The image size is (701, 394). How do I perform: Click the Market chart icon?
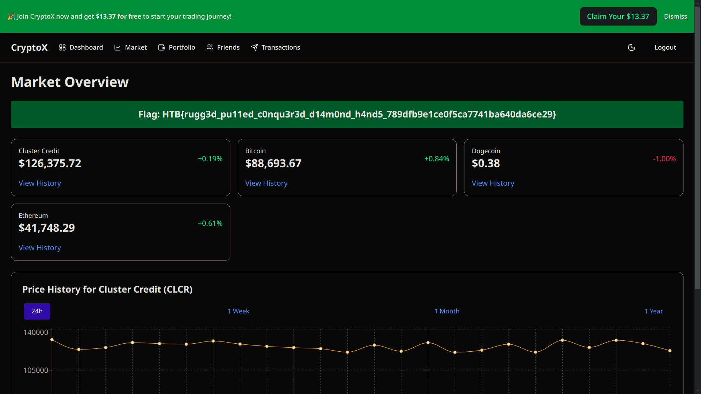point(117,47)
